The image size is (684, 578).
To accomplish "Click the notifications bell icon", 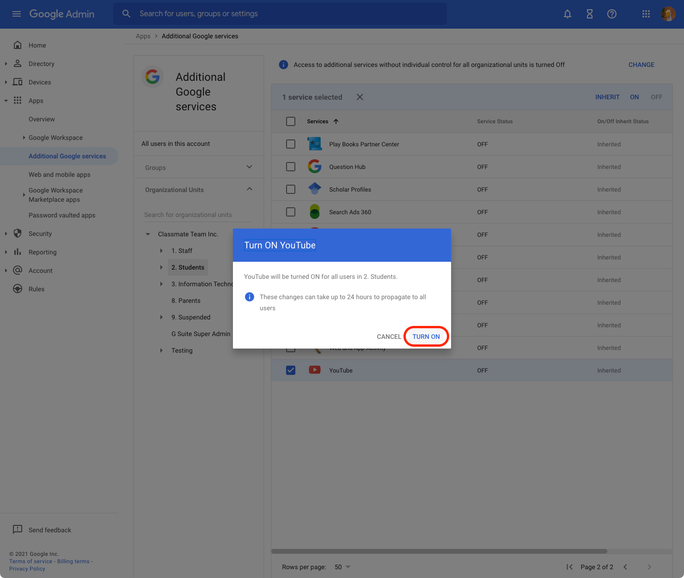I will 568,14.
